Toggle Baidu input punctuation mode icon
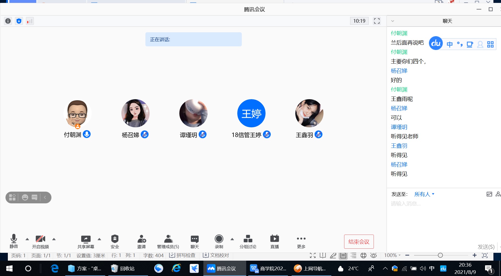 [460, 45]
